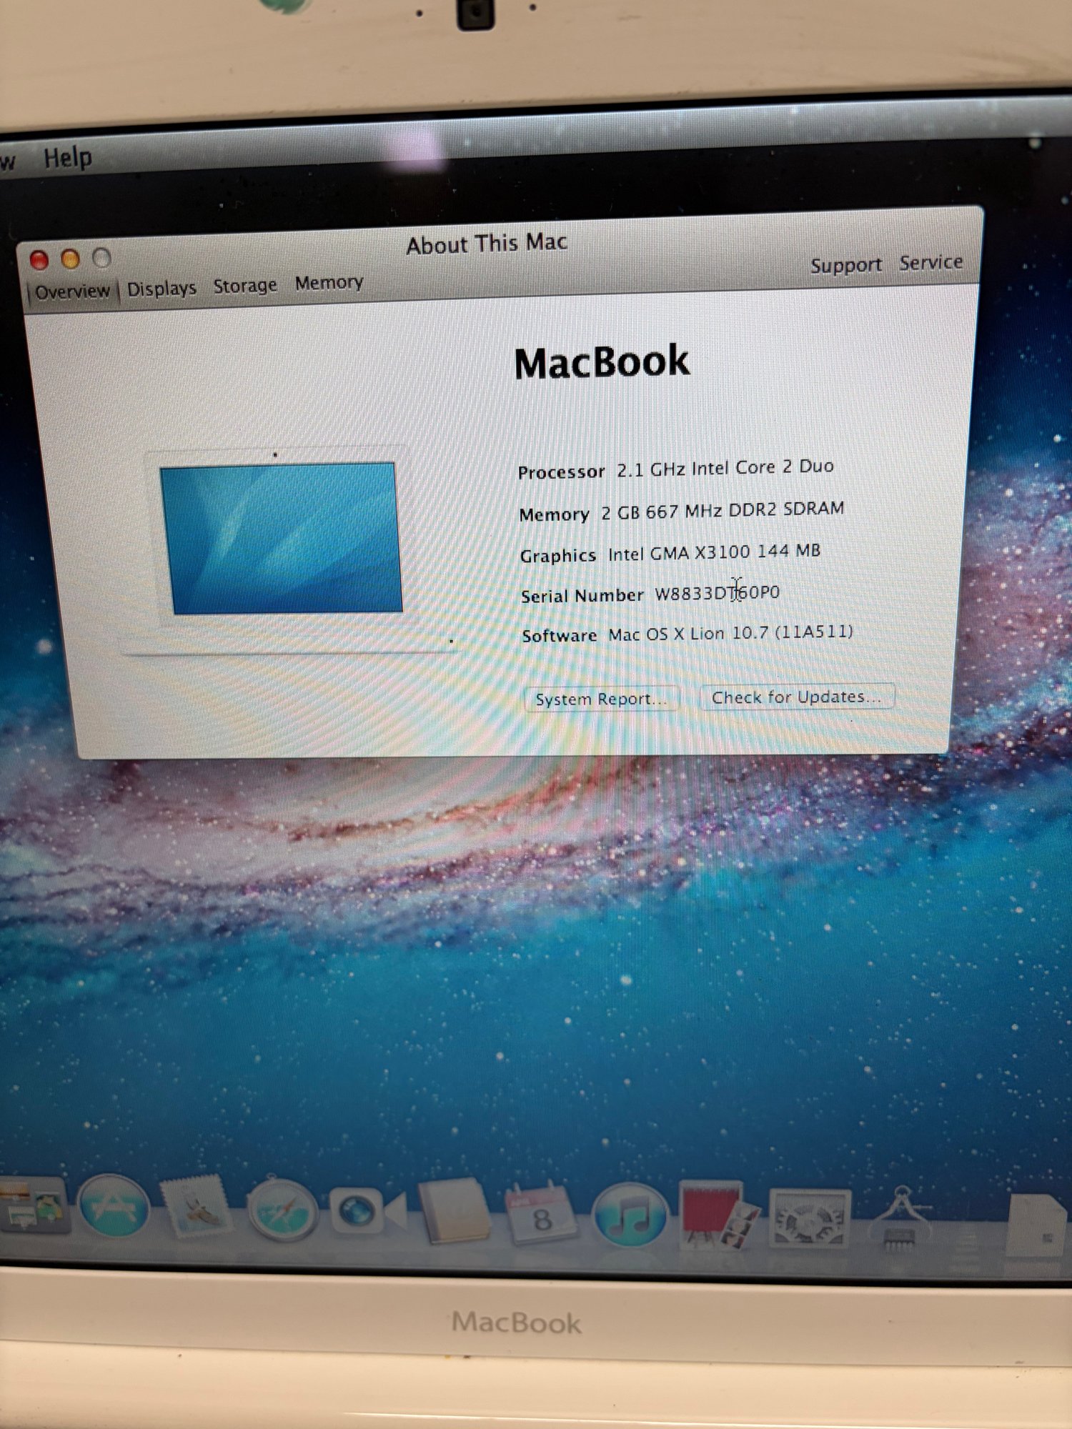Switch to the Storage tab
The width and height of the screenshot is (1072, 1429).
(244, 286)
